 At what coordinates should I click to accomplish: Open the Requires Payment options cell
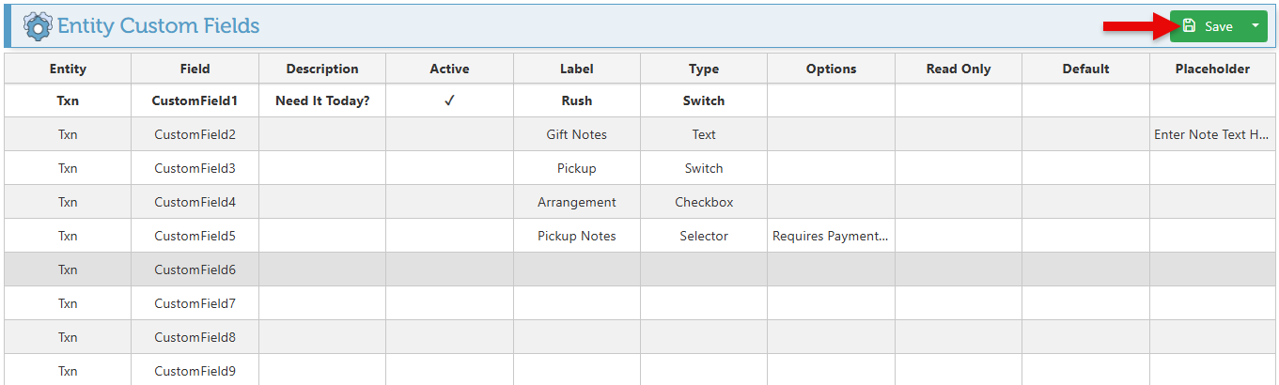(831, 236)
